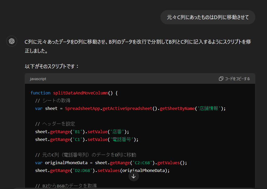Click the function name splitDataAndMoveColumn

click(x=80, y=93)
